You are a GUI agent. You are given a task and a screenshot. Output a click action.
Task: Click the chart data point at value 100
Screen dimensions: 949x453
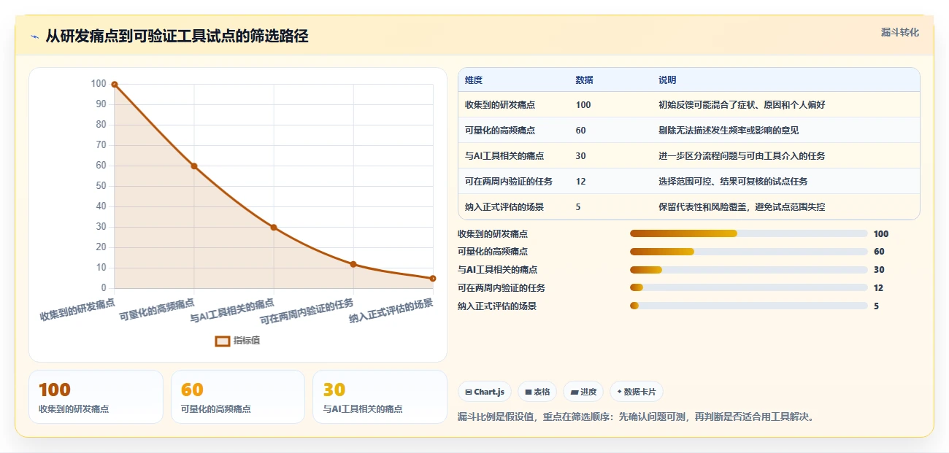(x=115, y=85)
